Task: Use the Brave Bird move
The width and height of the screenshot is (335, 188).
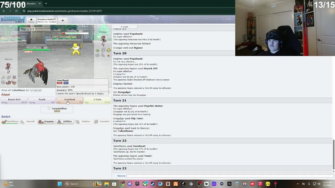Action: [x=14, y=101]
